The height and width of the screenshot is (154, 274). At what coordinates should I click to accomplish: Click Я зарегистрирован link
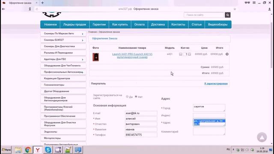click(x=216, y=84)
